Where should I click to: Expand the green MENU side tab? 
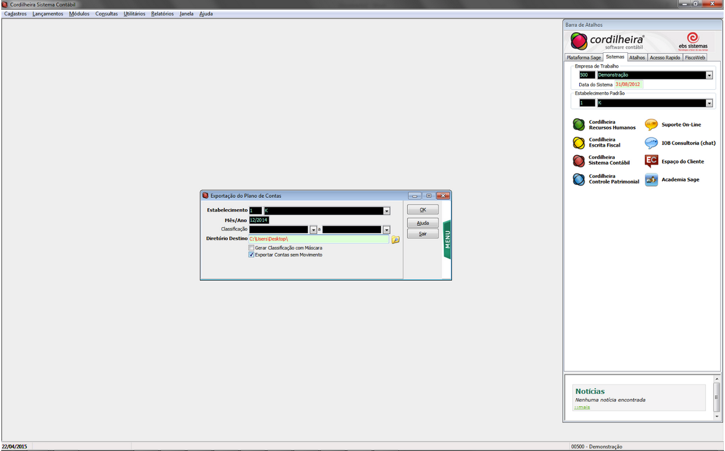447,239
